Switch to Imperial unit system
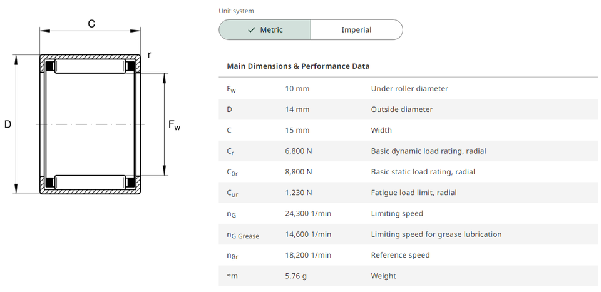Screen dimensions: 601x292 (356, 30)
